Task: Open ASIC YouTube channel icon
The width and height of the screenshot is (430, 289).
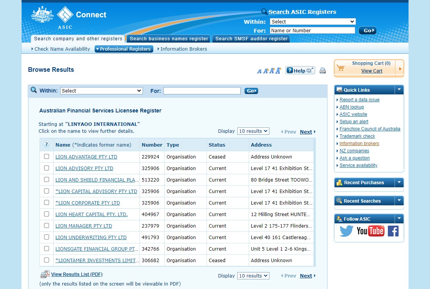Action: 370,231
